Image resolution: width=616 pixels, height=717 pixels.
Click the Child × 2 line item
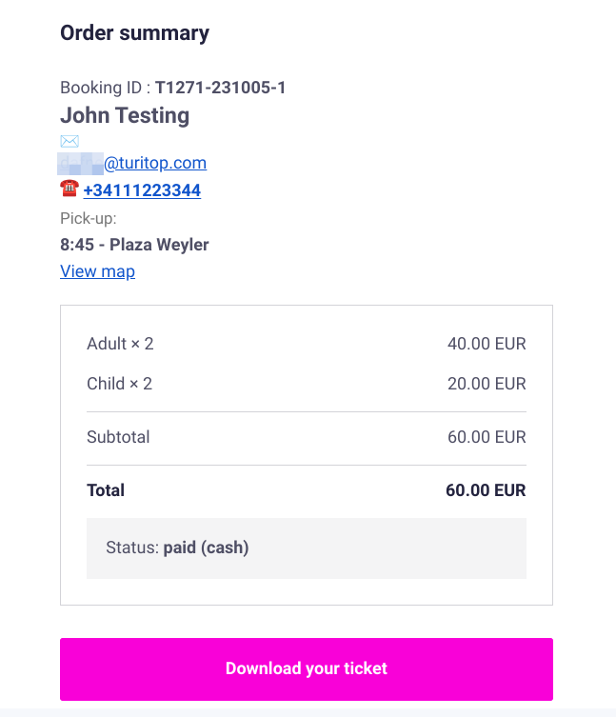[120, 384]
